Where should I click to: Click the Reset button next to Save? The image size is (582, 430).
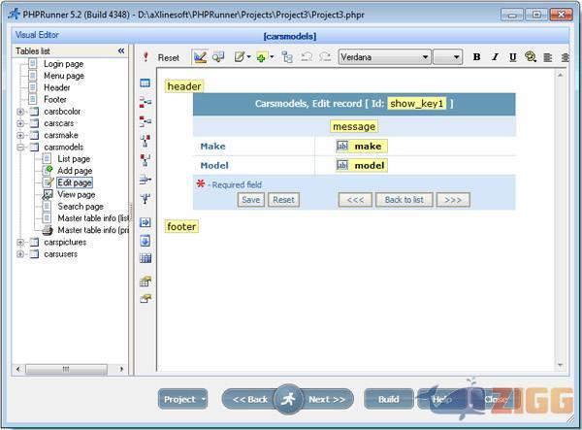(x=283, y=200)
